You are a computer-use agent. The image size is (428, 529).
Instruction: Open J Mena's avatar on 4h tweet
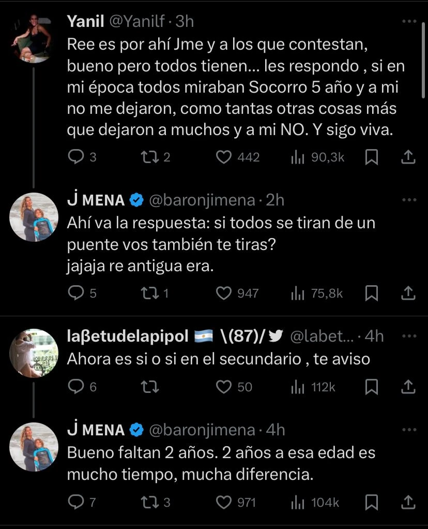click(34, 446)
